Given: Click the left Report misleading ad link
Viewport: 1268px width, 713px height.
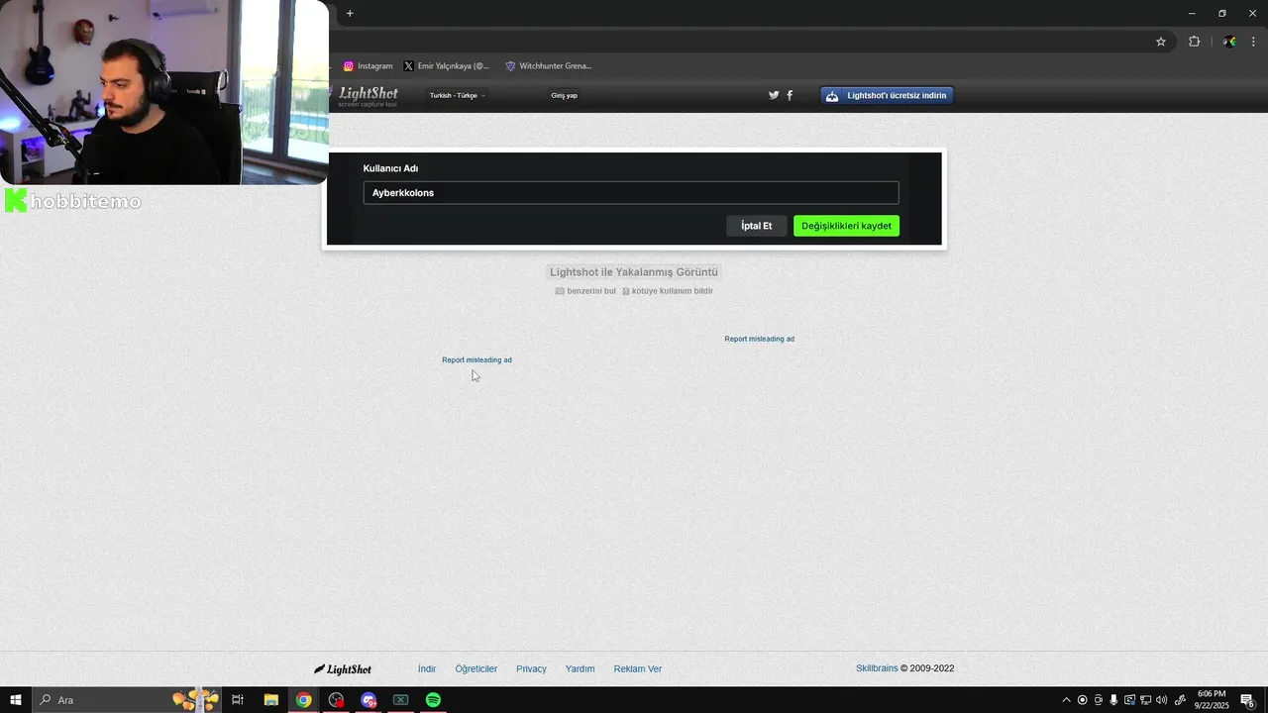Looking at the screenshot, I should click(476, 359).
